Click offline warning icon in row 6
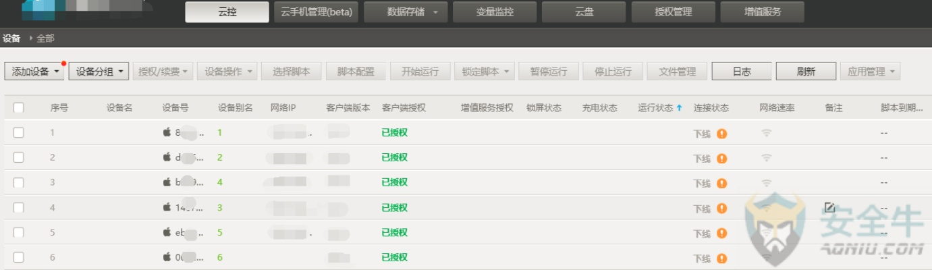Viewport: 932px width, 270px height. pyautogui.click(x=721, y=258)
